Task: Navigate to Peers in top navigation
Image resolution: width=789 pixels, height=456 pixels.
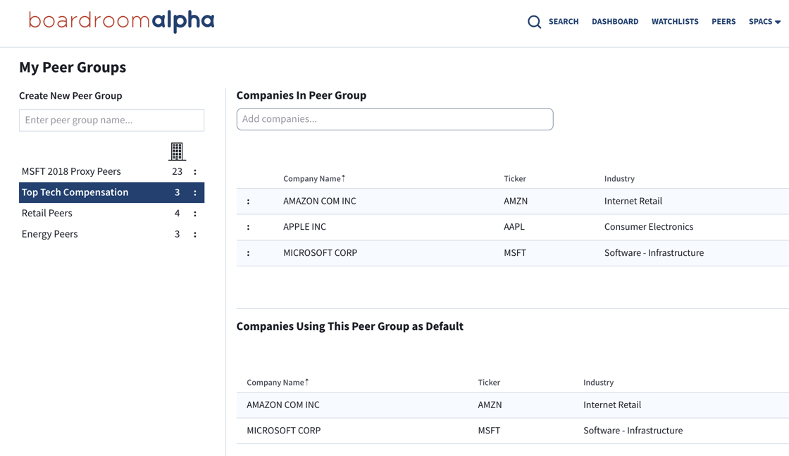Action: click(x=723, y=22)
